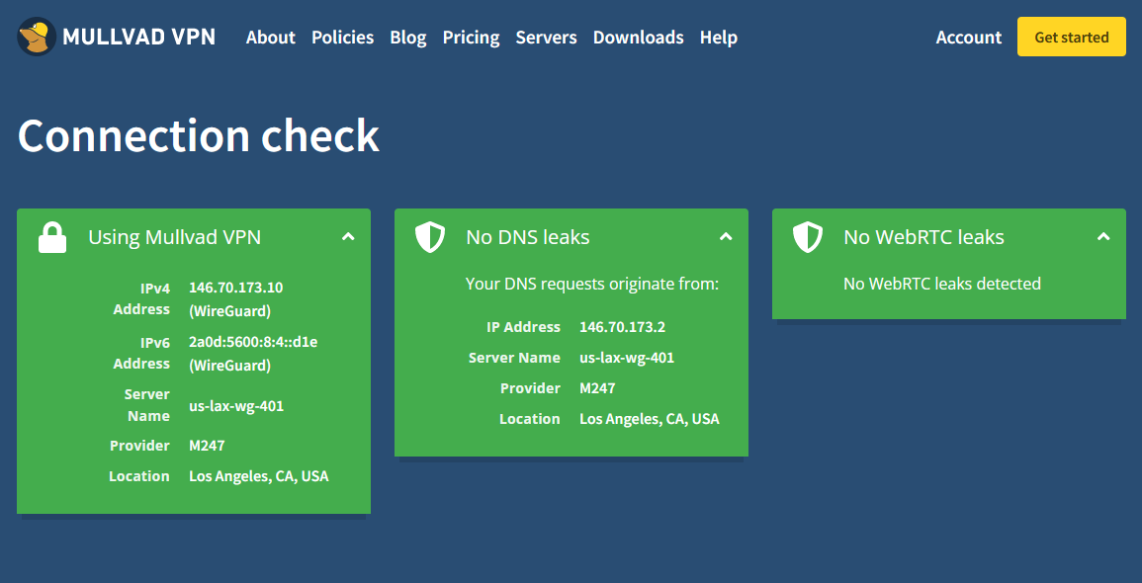Screen dimensions: 1142x583
Task: Collapse the Using Mullvad VPN card chevron
Action: (348, 236)
